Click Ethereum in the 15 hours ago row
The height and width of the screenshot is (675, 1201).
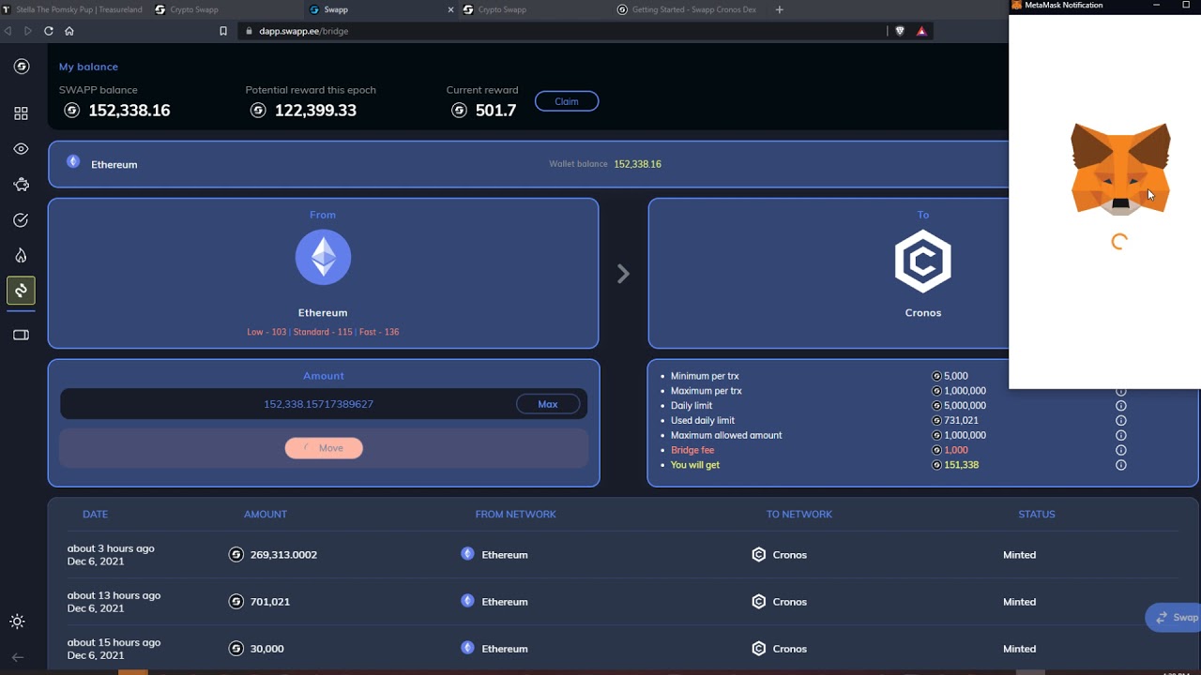pyautogui.click(x=505, y=649)
